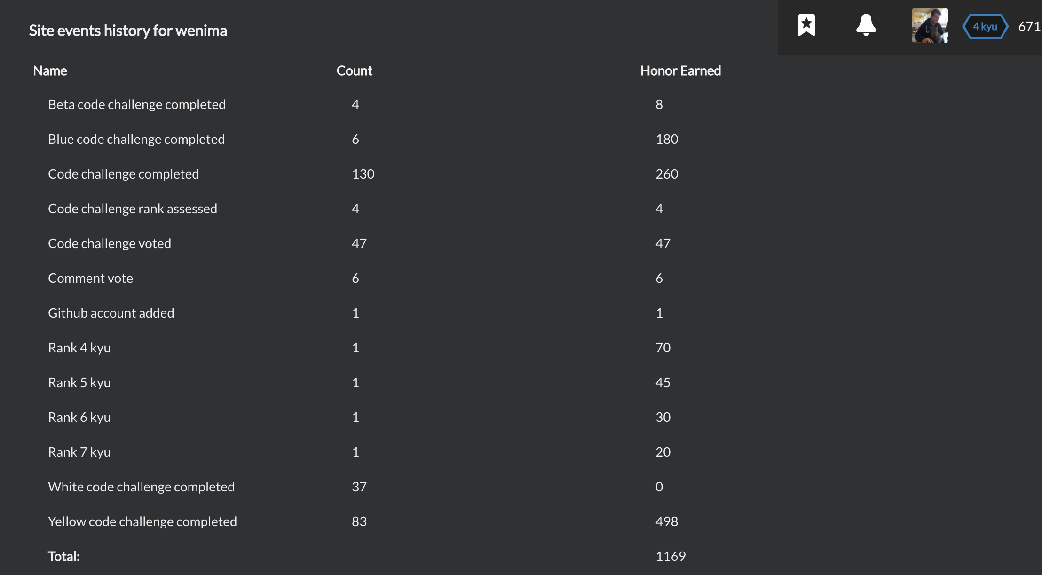Open the notifications bell

click(867, 26)
